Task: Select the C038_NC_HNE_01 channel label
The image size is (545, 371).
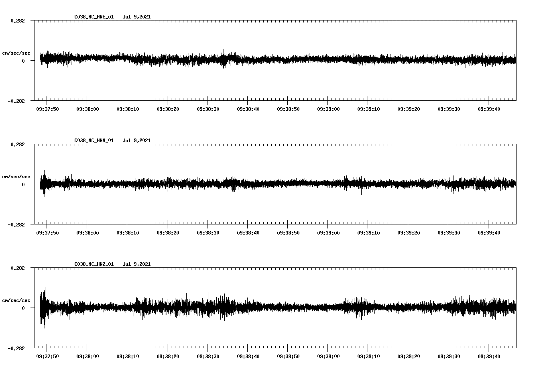Action: [x=93, y=16]
